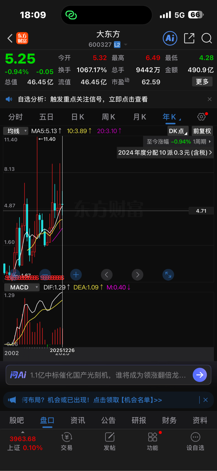The width and height of the screenshot is (217, 471).
Task: Open 研报 research tab
Action: coord(139,420)
